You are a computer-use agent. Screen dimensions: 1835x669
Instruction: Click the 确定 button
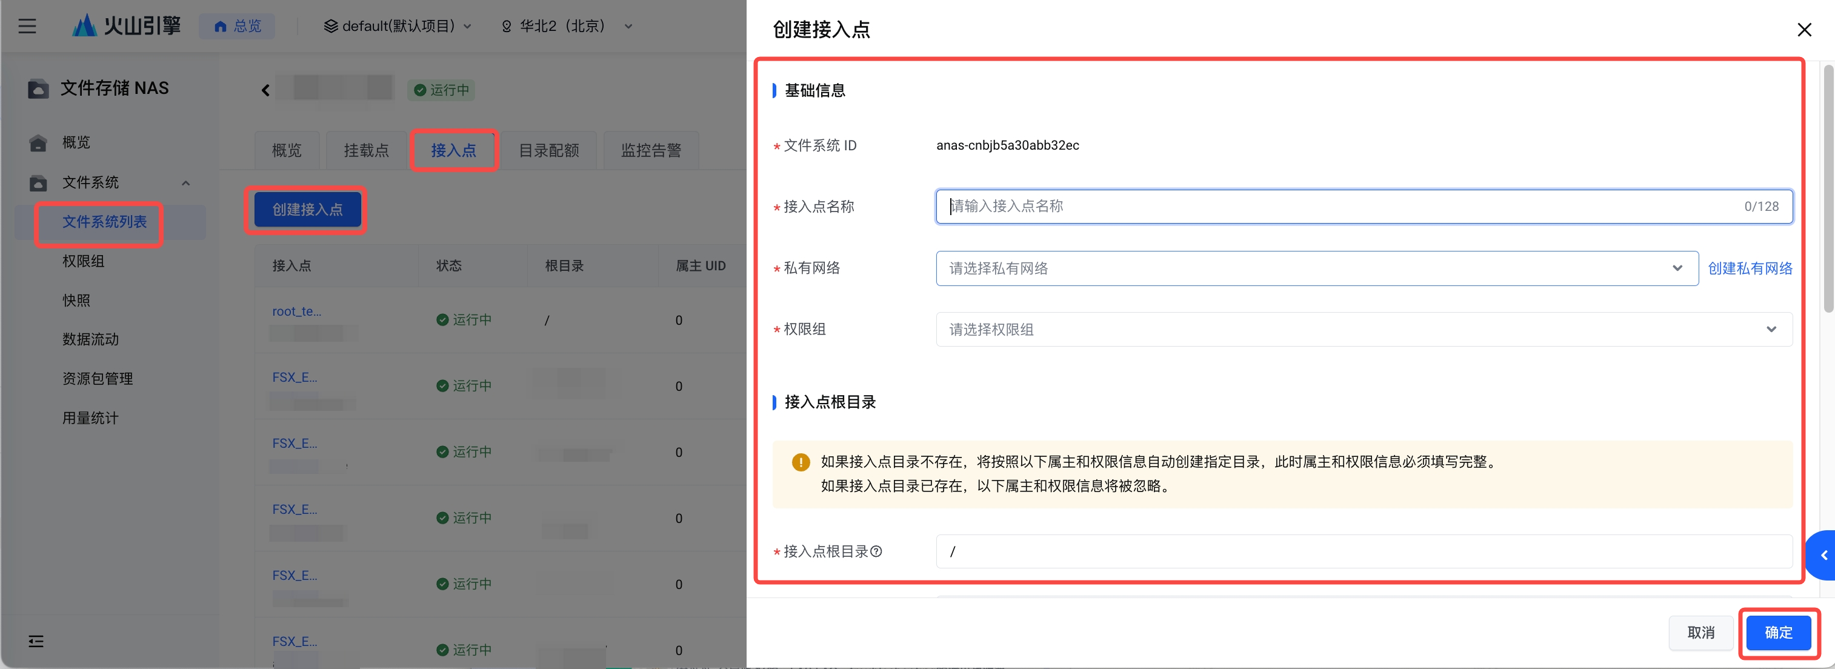[x=1778, y=632]
